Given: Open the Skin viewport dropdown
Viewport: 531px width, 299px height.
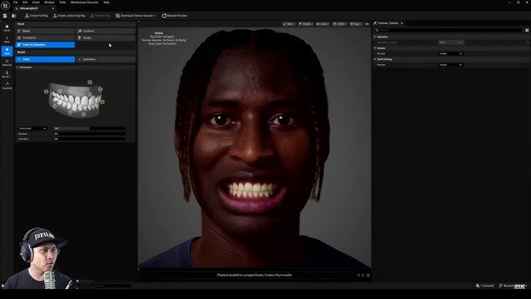Looking at the screenshot, I should (289, 24).
